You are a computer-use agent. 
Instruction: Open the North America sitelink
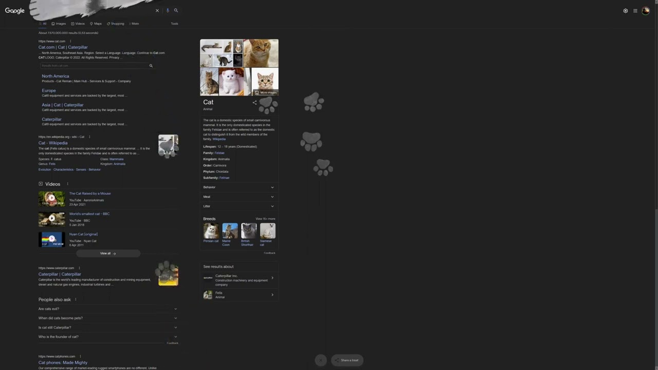click(56, 76)
